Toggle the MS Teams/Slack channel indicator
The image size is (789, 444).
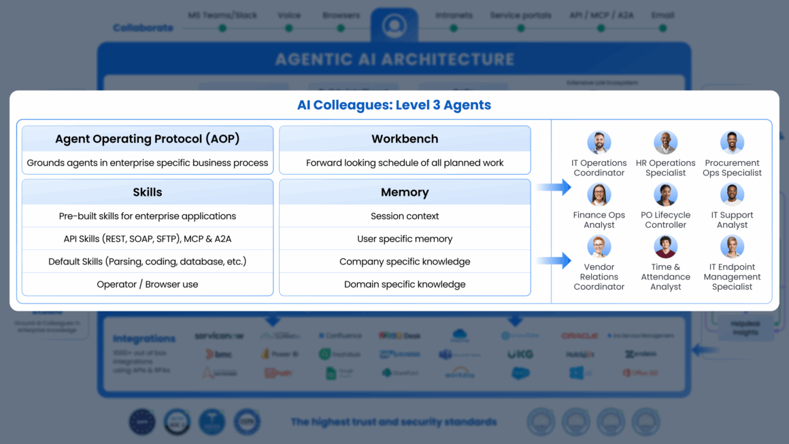point(222,29)
